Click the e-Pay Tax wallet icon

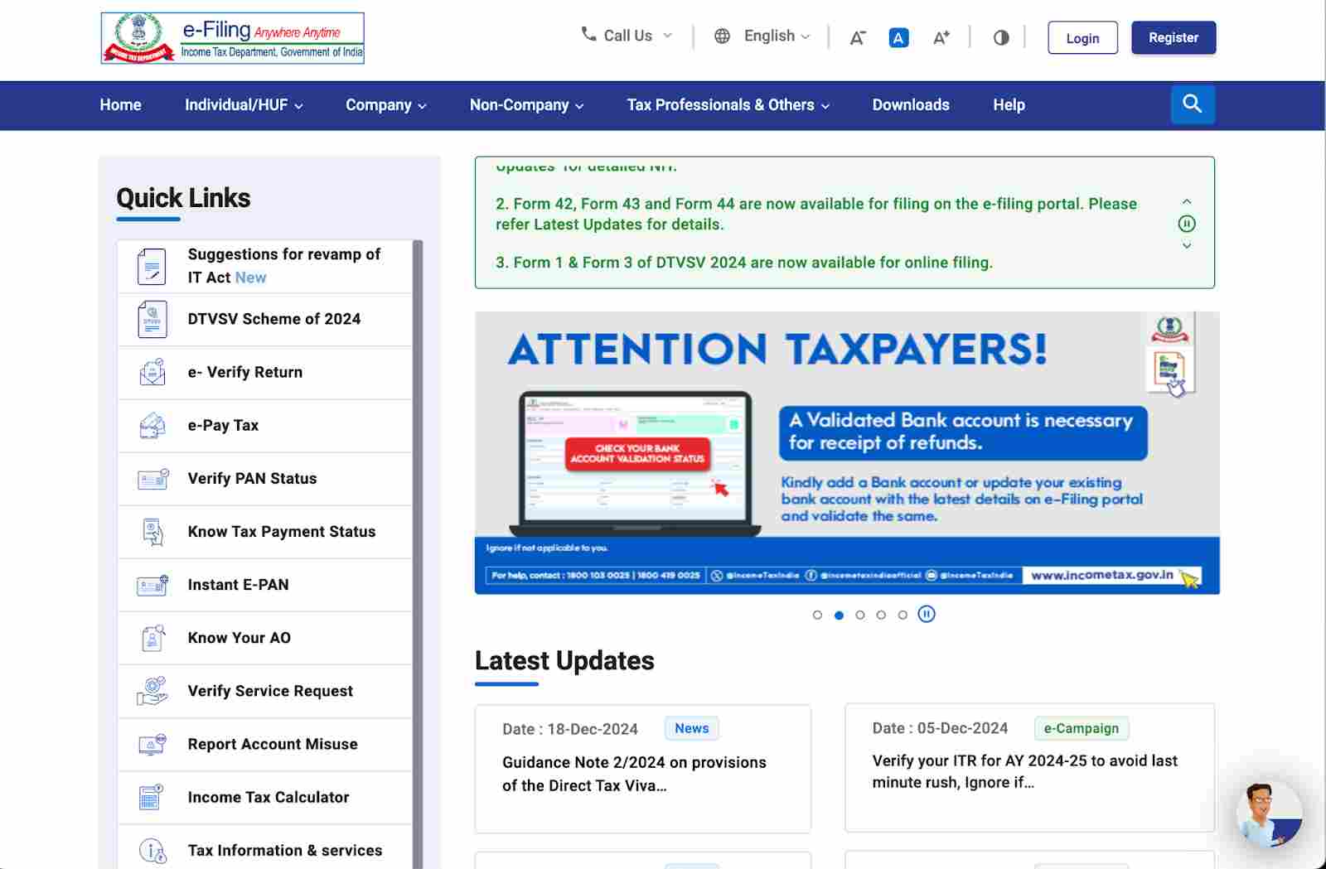click(152, 425)
